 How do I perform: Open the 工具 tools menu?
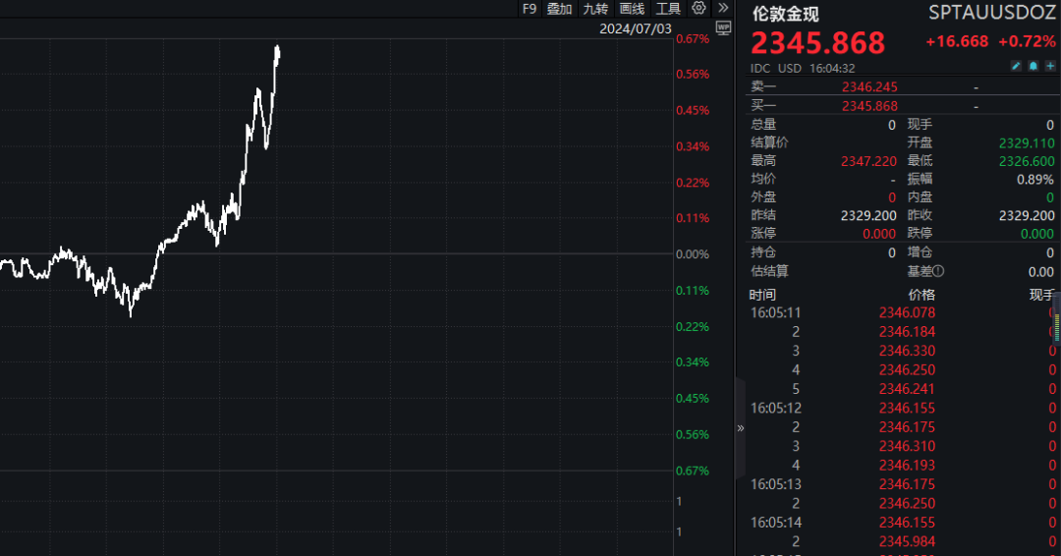click(x=668, y=9)
